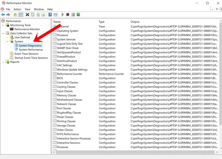Screen dimensions: 222x159
Task: Select the Windows Update Settings row
Action: tap(135, 70)
